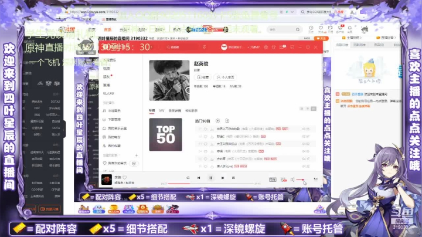The image size is (422, 237).
Task: Click the Douyu site search box
Action: pos(284,29)
